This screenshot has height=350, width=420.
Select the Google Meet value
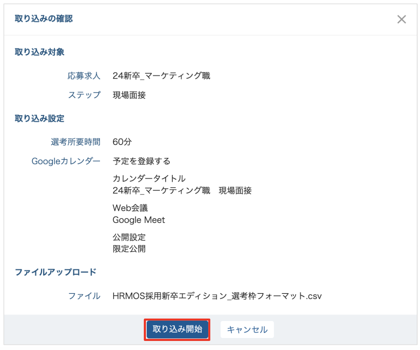(x=139, y=220)
